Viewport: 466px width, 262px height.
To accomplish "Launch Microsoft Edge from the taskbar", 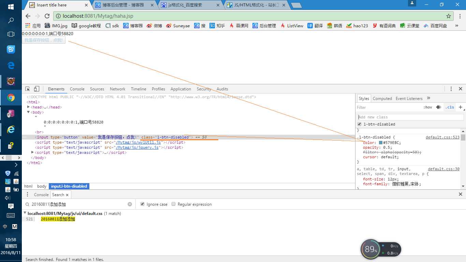I will tap(11, 65).
